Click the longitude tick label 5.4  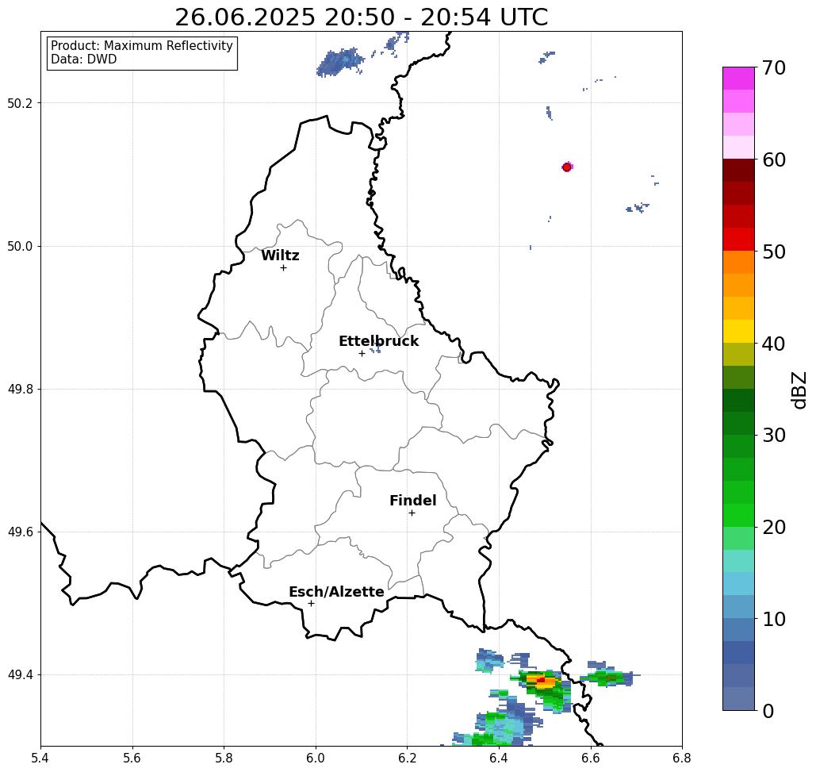(40, 758)
